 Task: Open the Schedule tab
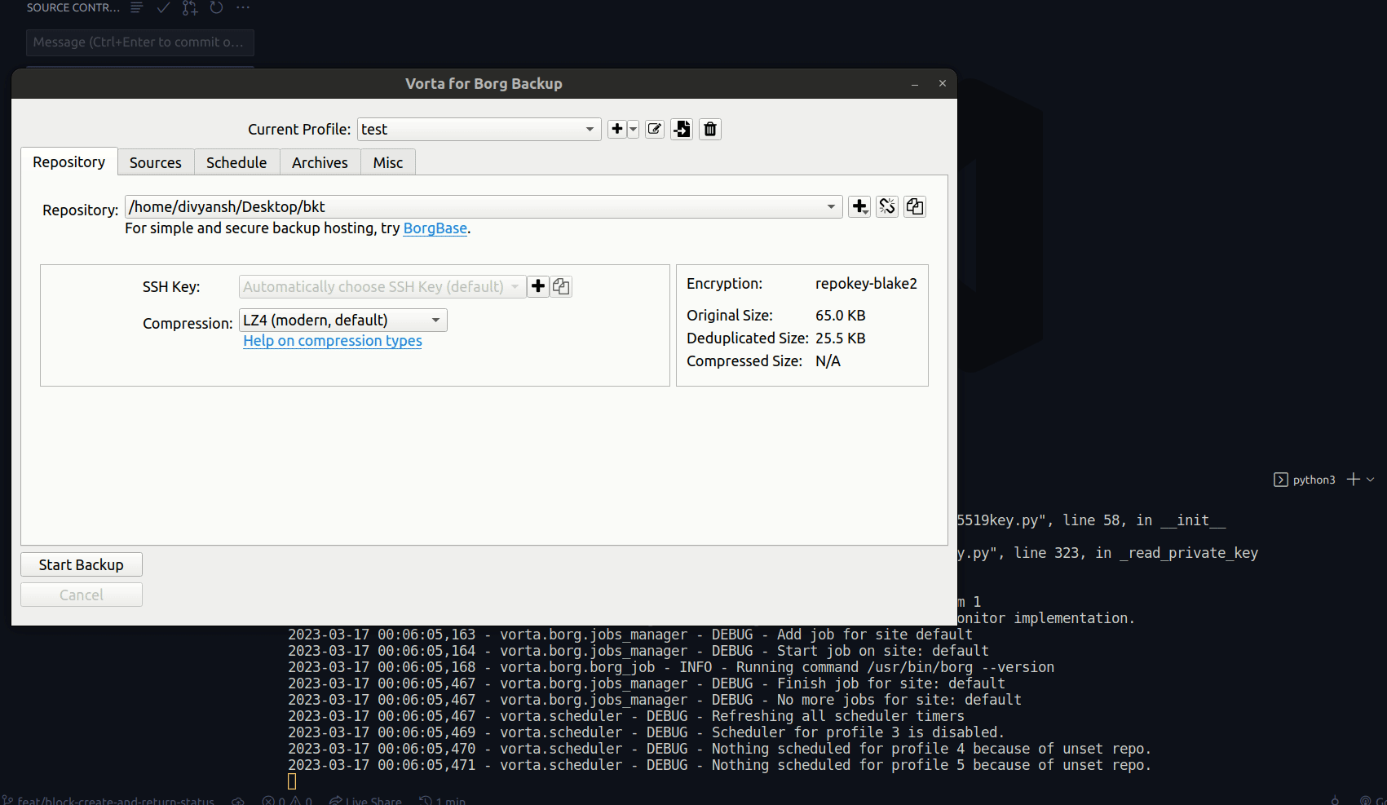click(x=236, y=162)
